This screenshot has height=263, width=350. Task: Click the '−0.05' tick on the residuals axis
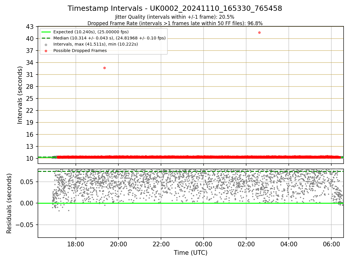pos(24,225)
